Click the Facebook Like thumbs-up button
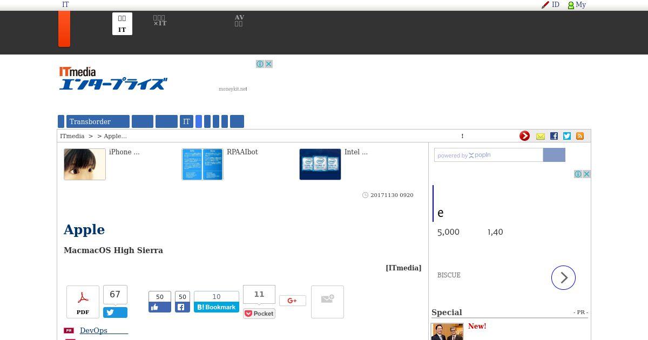Screen dimensions: 648x340 pyautogui.click(x=160, y=307)
